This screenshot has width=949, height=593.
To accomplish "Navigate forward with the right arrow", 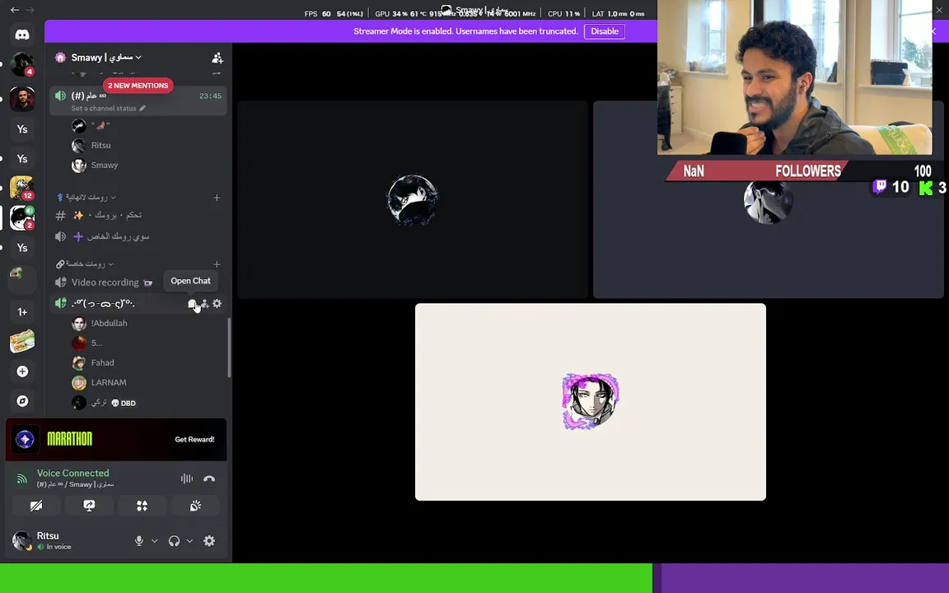I will click(30, 10).
